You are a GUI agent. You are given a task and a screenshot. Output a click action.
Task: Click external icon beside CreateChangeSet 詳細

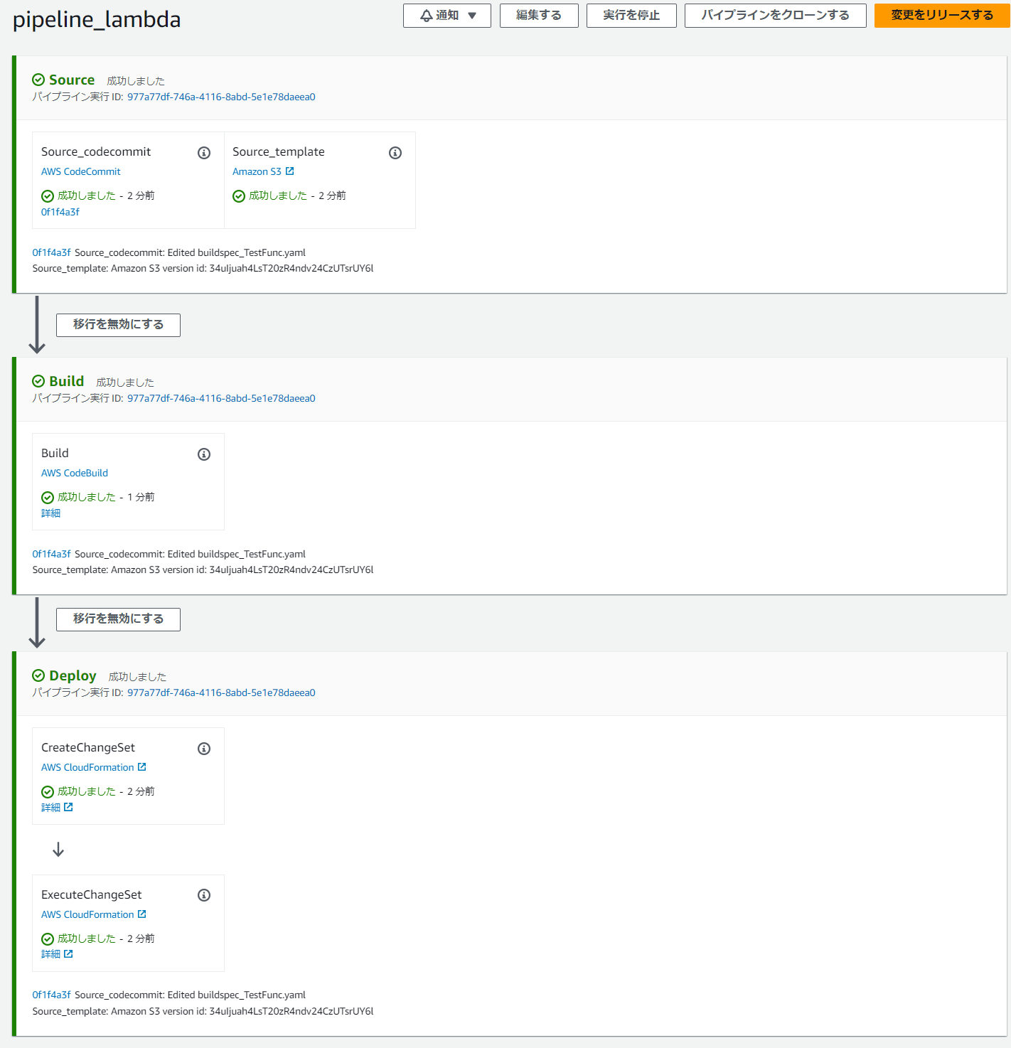tap(68, 807)
